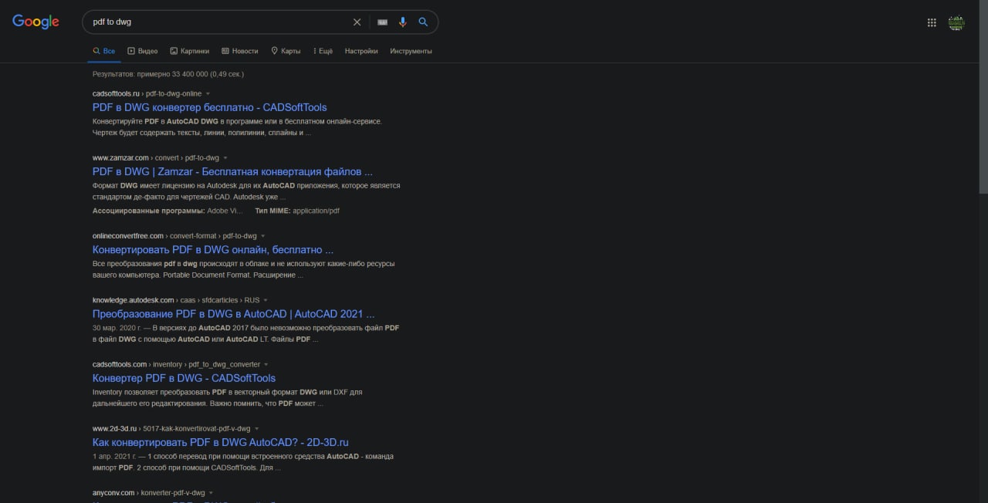The image size is (988, 503).
Task: Click the results count 'Результатов: примерно 33 400 000'
Action: click(x=168, y=74)
